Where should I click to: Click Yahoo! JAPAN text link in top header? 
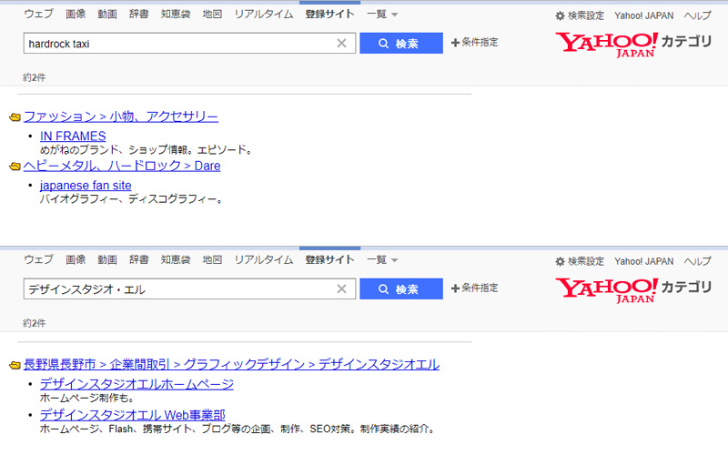coord(644,15)
